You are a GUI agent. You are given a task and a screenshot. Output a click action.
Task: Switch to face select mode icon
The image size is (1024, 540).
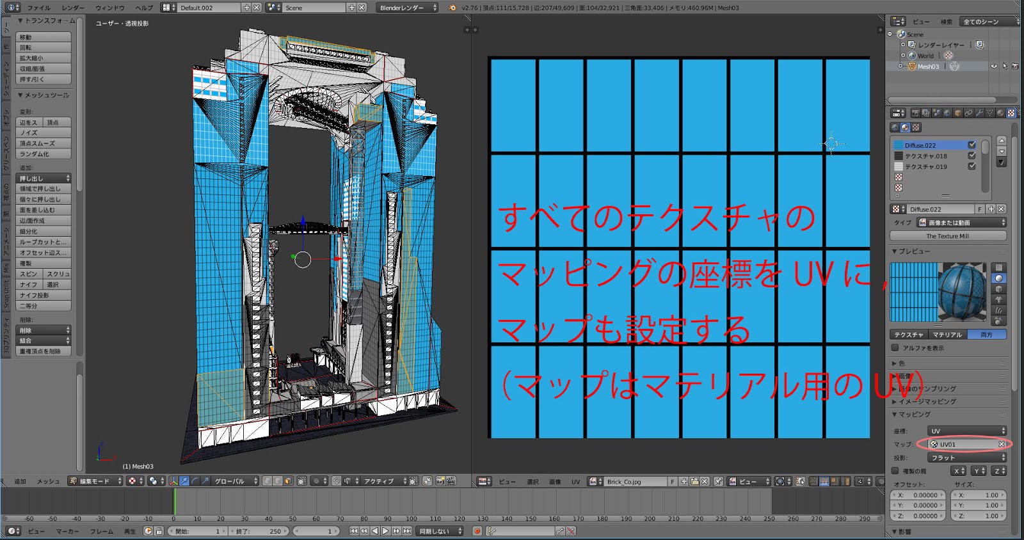pos(288,481)
